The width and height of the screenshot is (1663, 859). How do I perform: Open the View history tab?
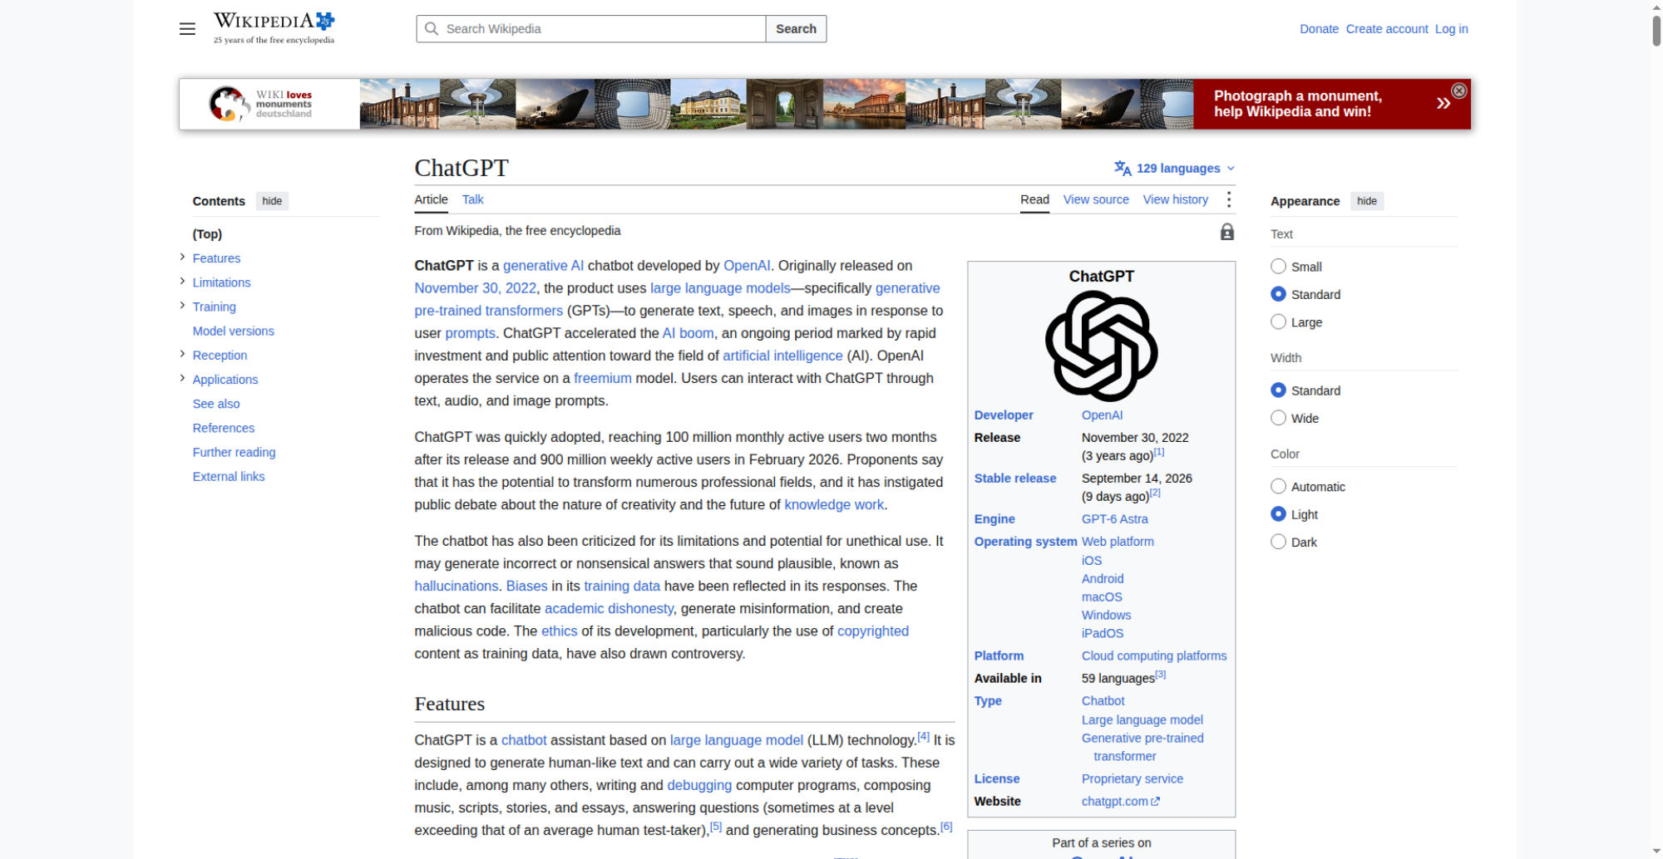coord(1175,199)
